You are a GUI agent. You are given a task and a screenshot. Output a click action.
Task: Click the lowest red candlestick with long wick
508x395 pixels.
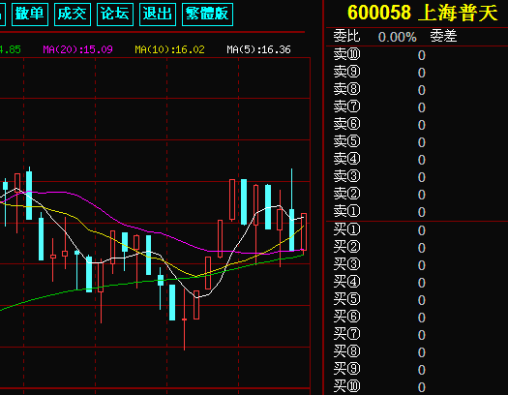pos(185,319)
